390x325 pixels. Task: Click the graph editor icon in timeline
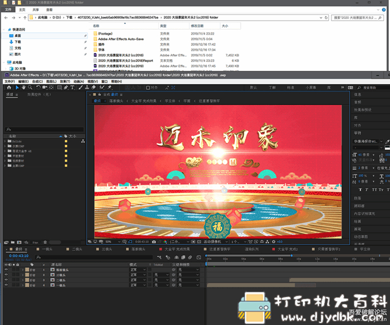tap(199, 258)
